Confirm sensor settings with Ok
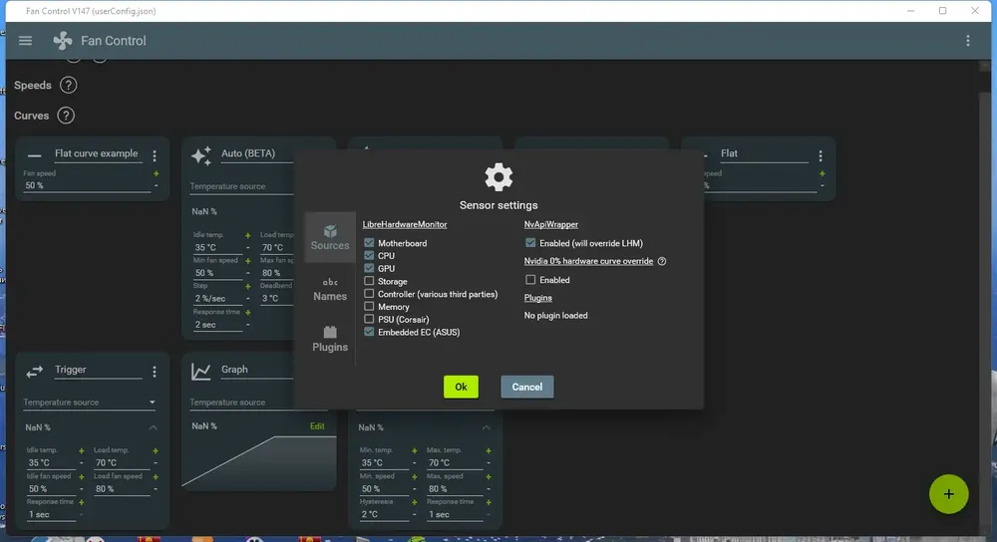 461,387
